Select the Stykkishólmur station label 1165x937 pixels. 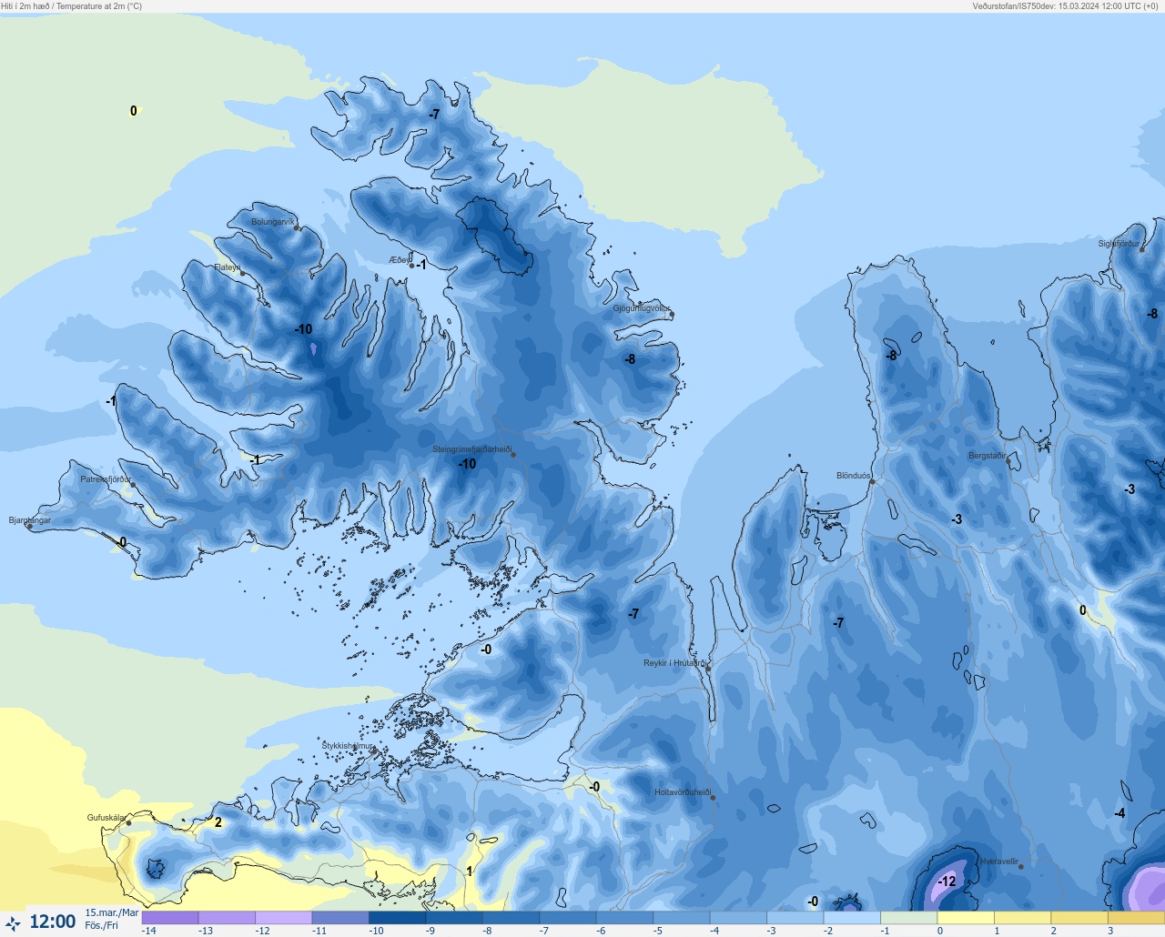348,746
